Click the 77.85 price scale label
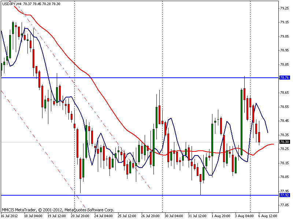Image resolution: width=293 pixels, height=219 pixels. [x=285, y=205]
